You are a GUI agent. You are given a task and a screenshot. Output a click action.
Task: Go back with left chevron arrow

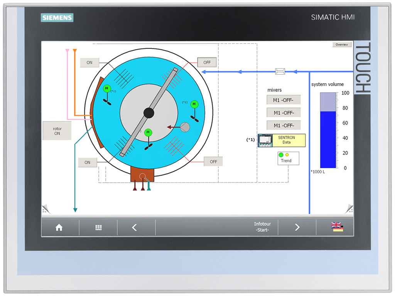(x=134, y=227)
